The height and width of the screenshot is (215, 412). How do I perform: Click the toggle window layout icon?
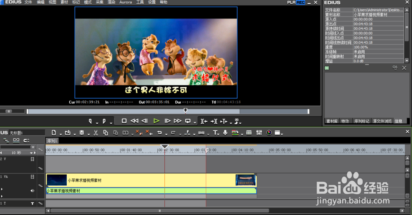[x=277, y=133]
